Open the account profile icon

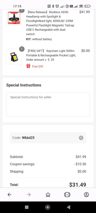[x=86, y=195]
